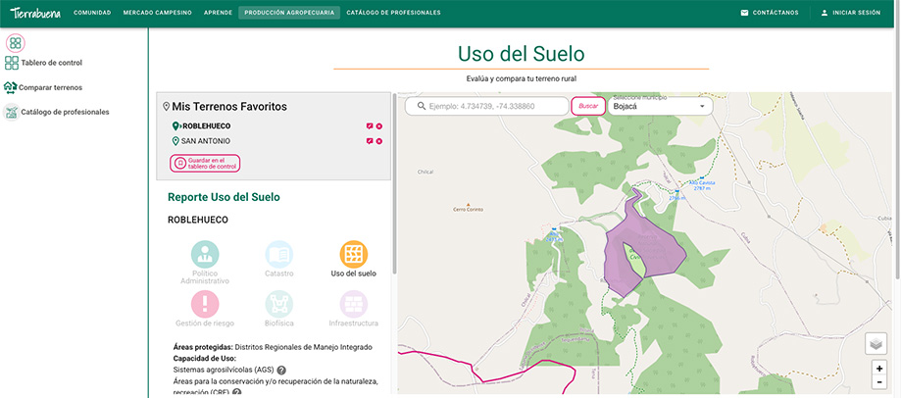Select PRODUCCIÓN AGROPECUARIA tab
The width and height of the screenshot is (901, 398).
tap(289, 13)
